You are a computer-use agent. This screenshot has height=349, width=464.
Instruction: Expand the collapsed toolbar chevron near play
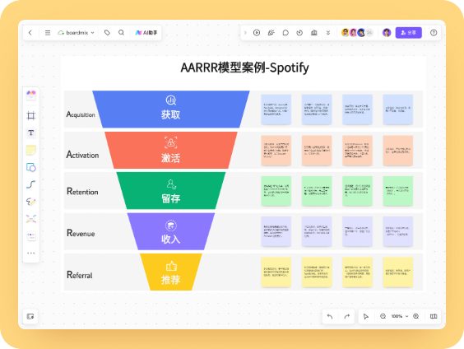pyautogui.click(x=245, y=33)
